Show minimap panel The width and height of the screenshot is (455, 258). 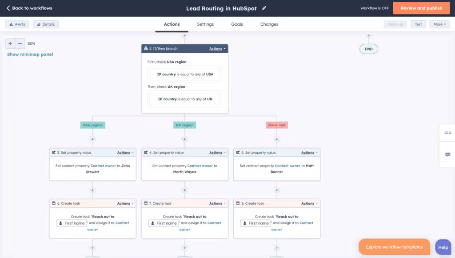click(30, 55)
